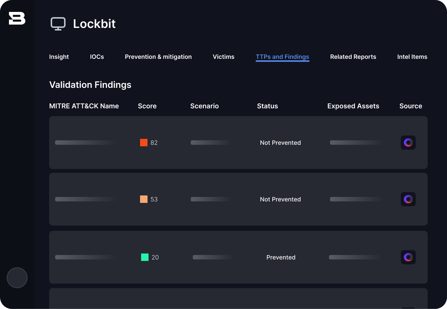Click the round avatar button in the sidebar

pyautogui.click(x=17, y=278)
